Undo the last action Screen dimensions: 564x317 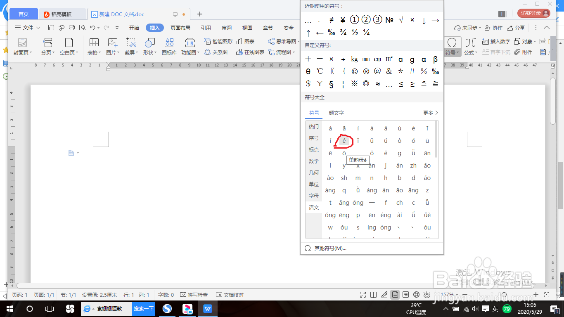(93, 28)
